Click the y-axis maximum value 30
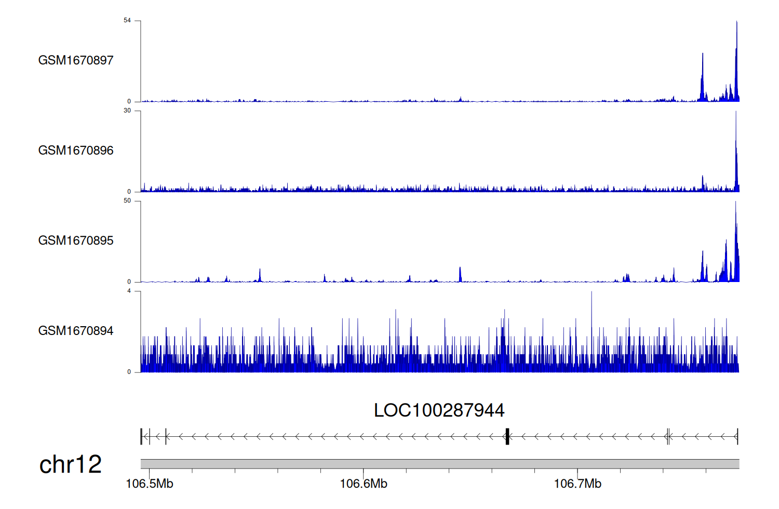The height and width of the screenshot is (509, 779). [x=127, y=111]
